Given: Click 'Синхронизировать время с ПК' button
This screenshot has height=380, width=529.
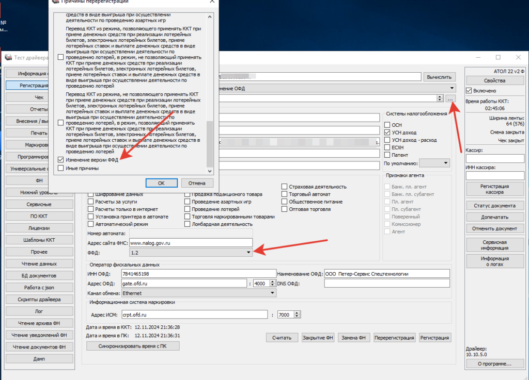Looking at the screenshot, I should pos(133,346).
